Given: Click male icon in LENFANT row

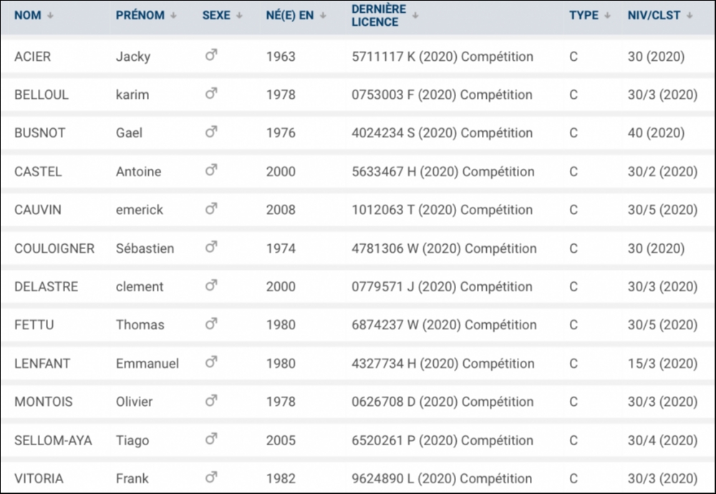Looking at the screenshot, I should pyautogui.click(x=211, y=362).
